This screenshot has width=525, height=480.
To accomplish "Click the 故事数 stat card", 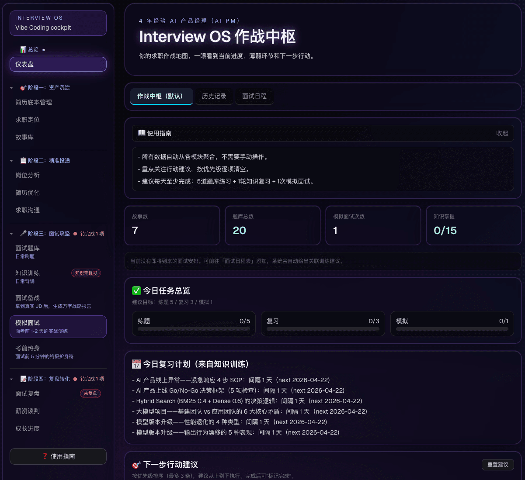I will coord(172,225).
